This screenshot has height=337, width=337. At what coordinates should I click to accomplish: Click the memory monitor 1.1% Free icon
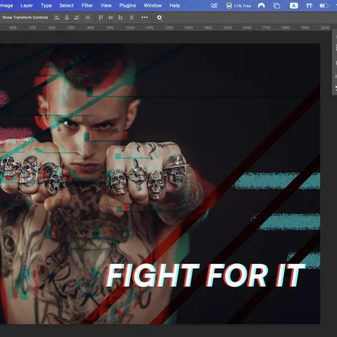[239, 6]
